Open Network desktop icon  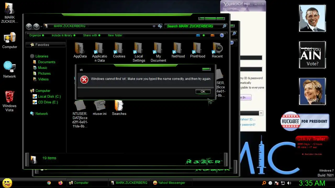[x=9, y=70]
